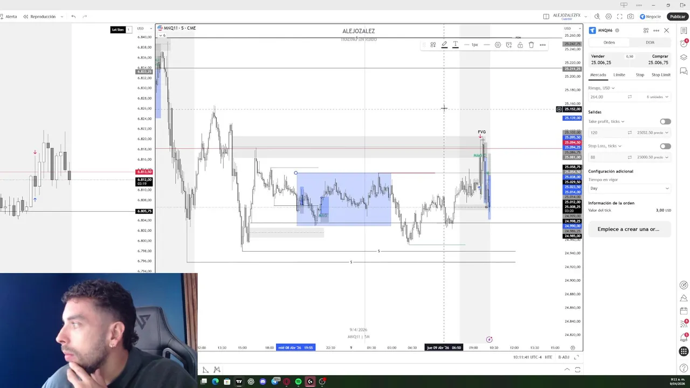Open the 25052.50 precio dropdown
This screenshot has height=388, width=690.
653,133
